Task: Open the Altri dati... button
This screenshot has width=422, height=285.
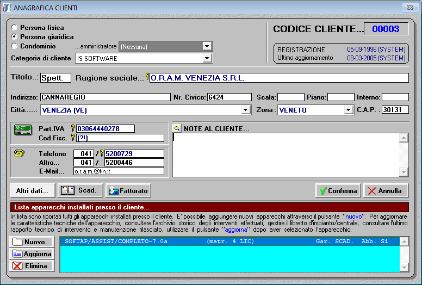Action: tap(32, 190)
